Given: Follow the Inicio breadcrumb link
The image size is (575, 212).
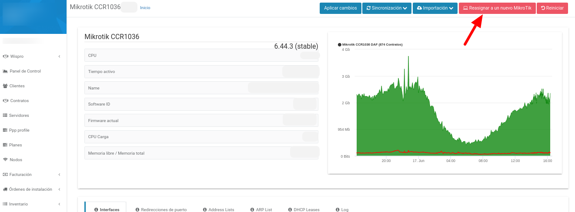Looking at the screenshot, I should tap(145, 8).
